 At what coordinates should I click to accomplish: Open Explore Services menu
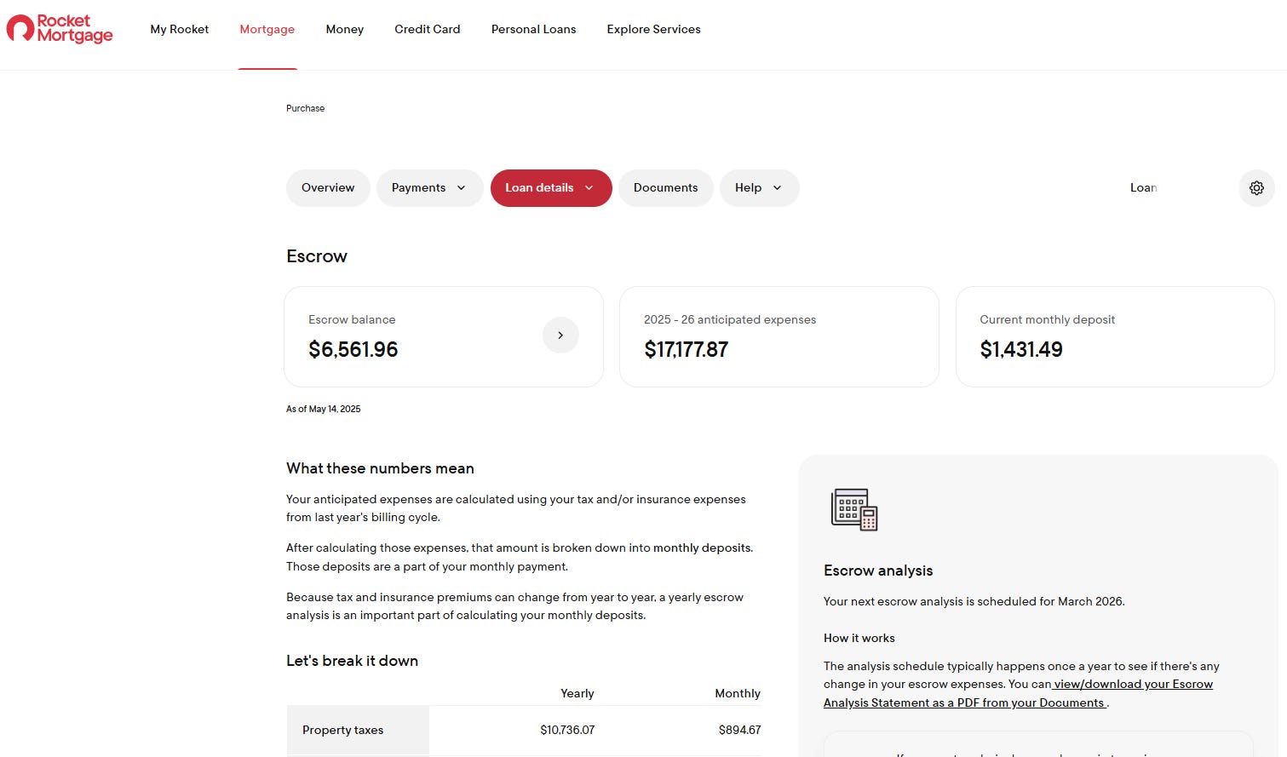[x=653, y=29]
